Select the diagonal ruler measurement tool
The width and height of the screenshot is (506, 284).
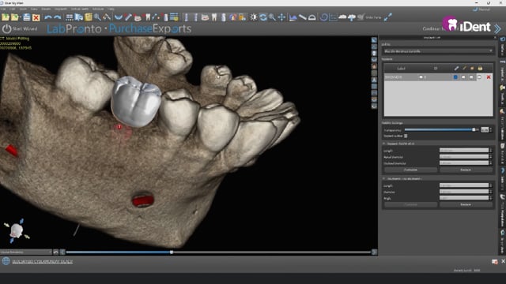point(302,17)
